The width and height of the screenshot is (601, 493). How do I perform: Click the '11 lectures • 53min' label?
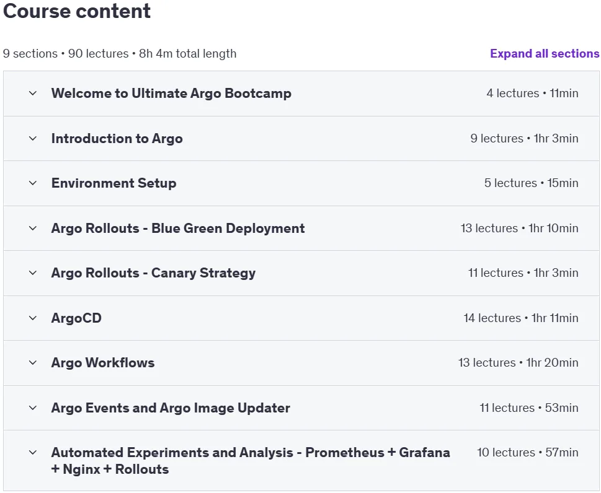pos(529,408)
